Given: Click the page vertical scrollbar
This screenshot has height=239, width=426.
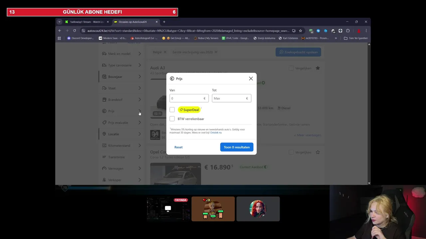Looking at the screenshot, I should (x=369, y=114).
